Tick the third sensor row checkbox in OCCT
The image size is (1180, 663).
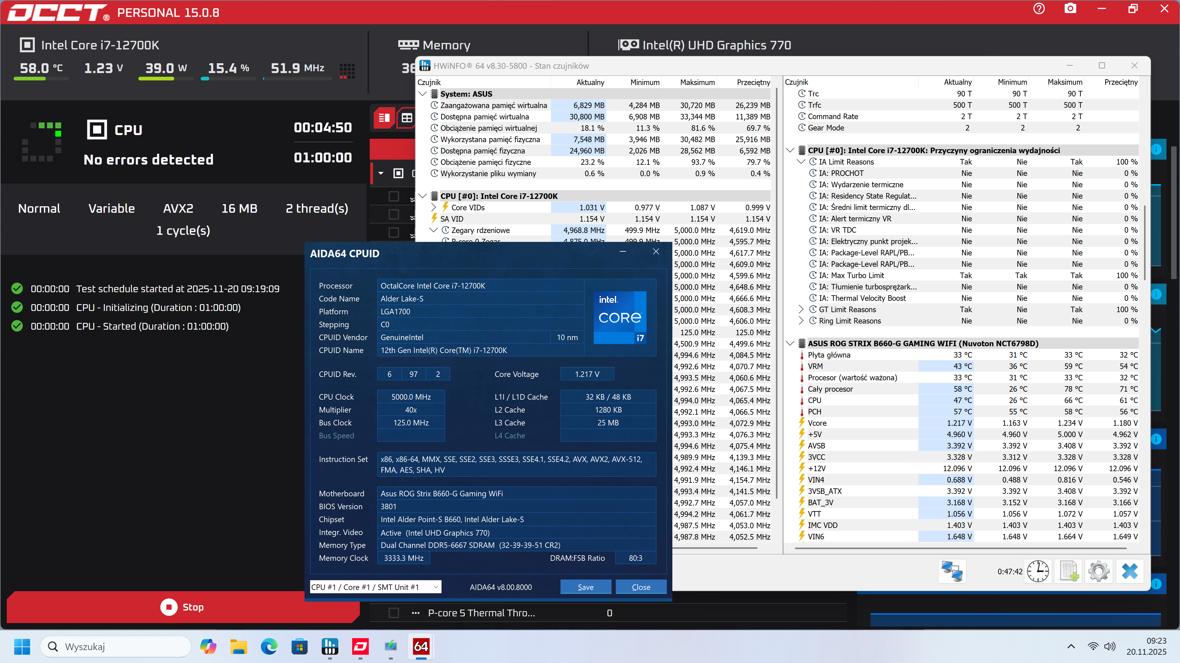(x=393, y=232)
